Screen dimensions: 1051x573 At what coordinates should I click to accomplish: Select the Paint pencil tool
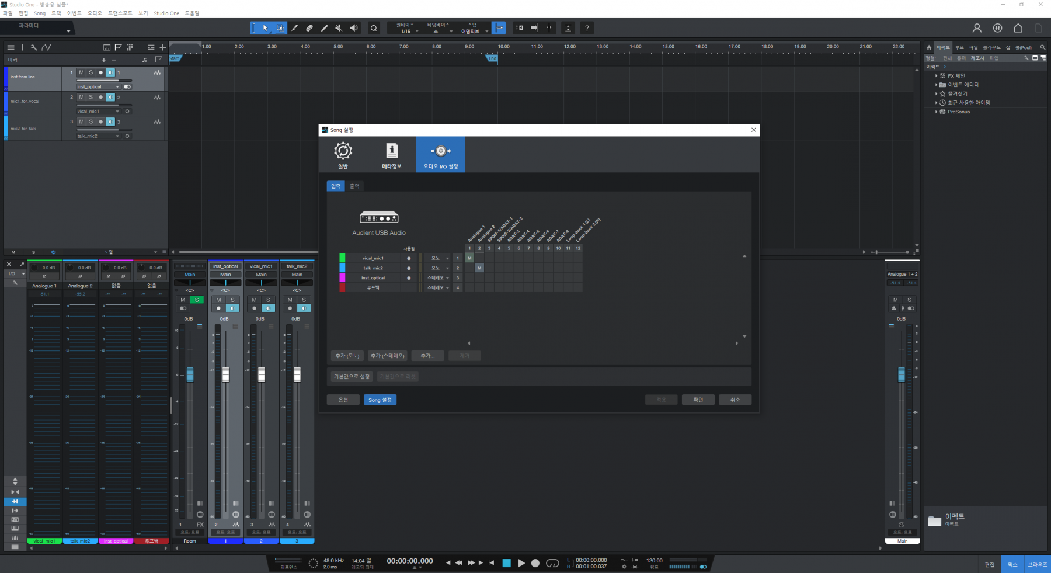pyautogui.click(x=324, y=28)
